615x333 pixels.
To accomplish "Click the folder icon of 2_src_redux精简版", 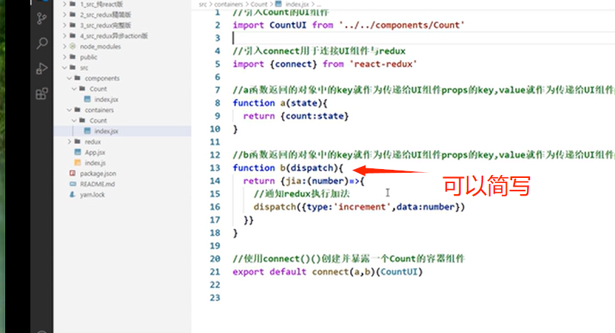I will [73, 15].
